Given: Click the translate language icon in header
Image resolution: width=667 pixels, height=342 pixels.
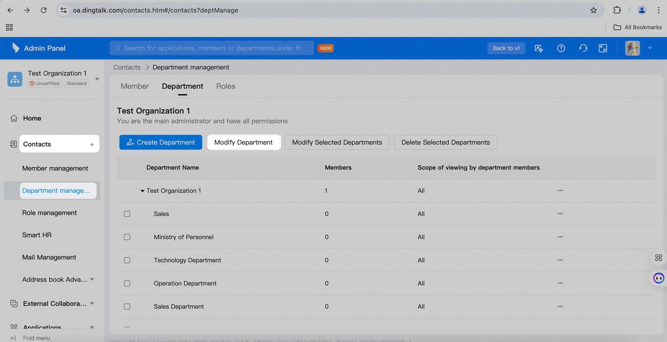Looking at the screenshot, I should [539, 48].
